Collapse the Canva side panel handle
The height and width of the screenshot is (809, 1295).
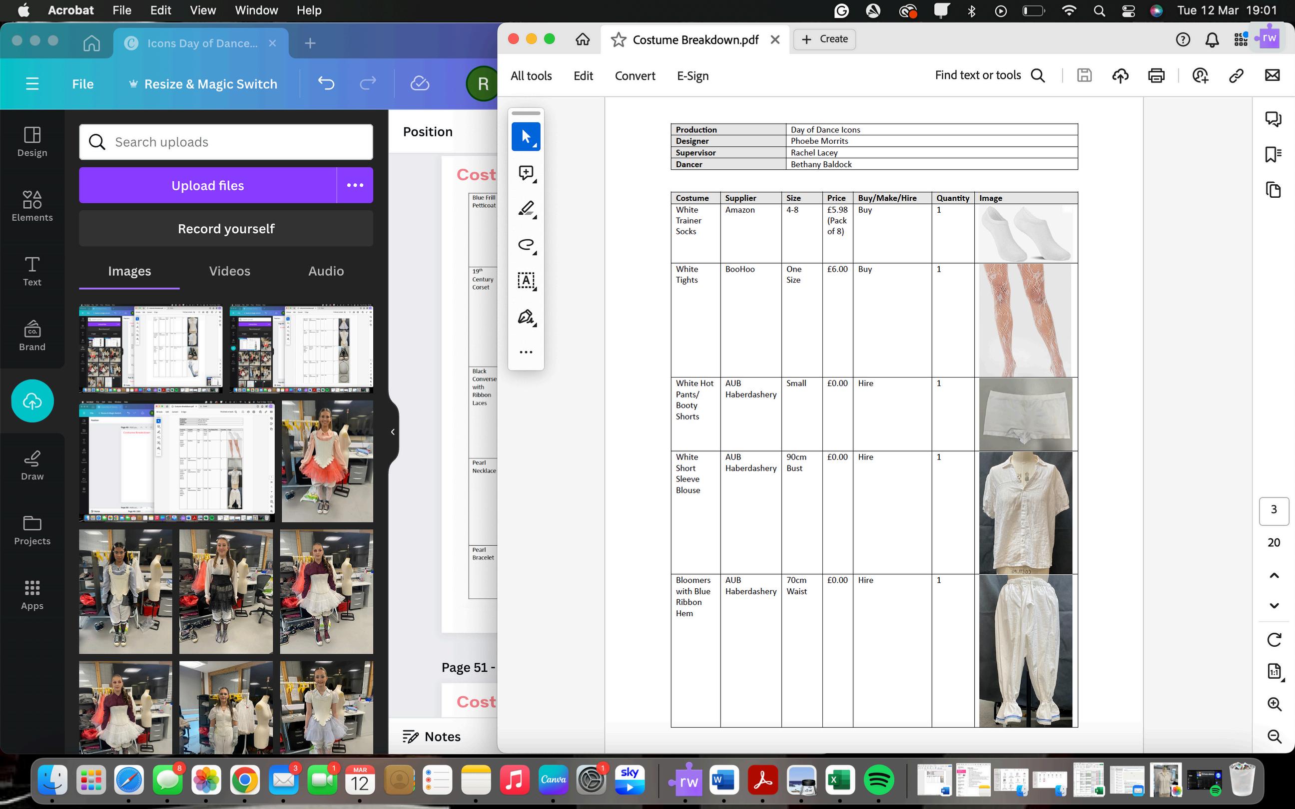pos(393,432)
